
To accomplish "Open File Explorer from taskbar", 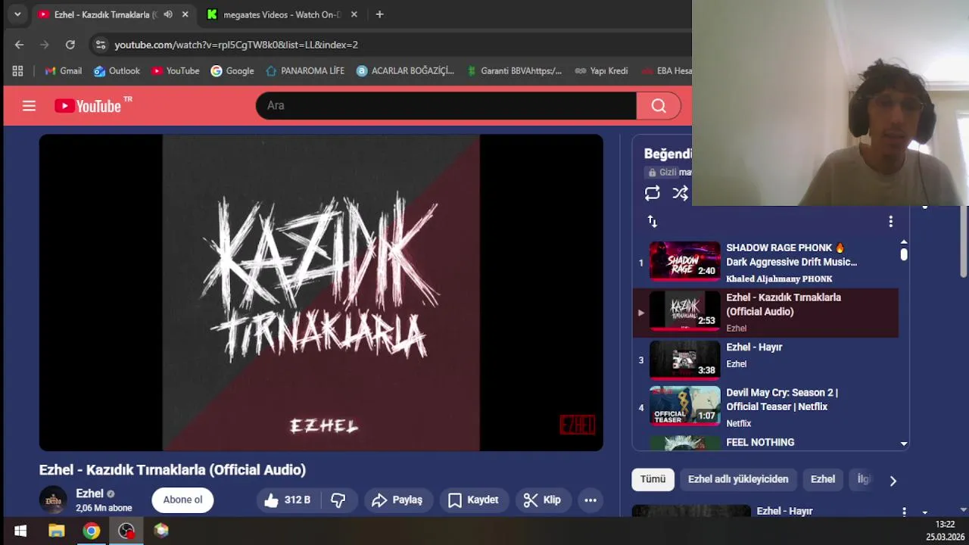I will pyautogui.click(x=56, y=531).
